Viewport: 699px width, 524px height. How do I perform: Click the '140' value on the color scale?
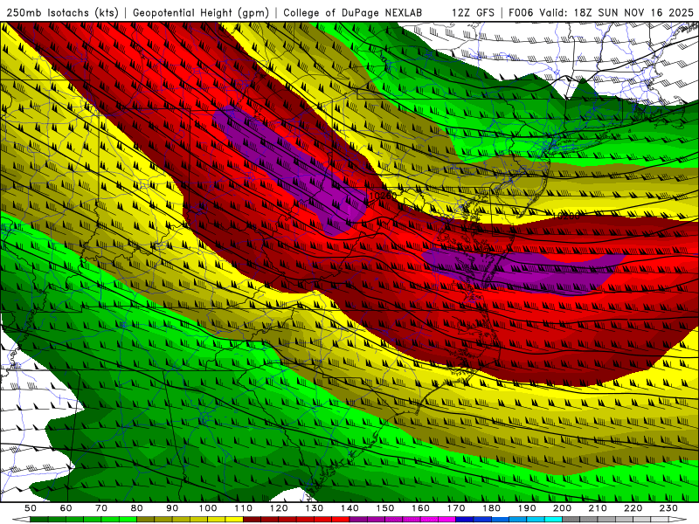349,508
